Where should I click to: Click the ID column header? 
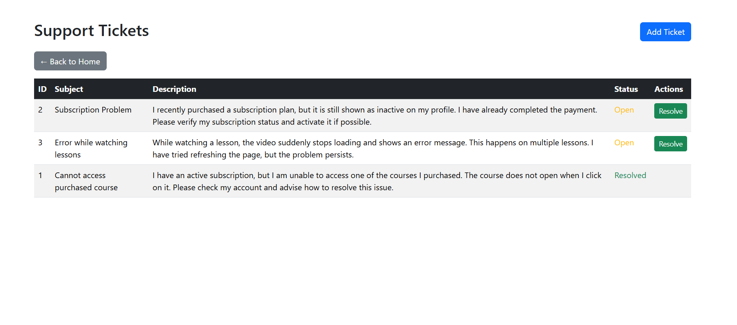(x=42, y=89)
